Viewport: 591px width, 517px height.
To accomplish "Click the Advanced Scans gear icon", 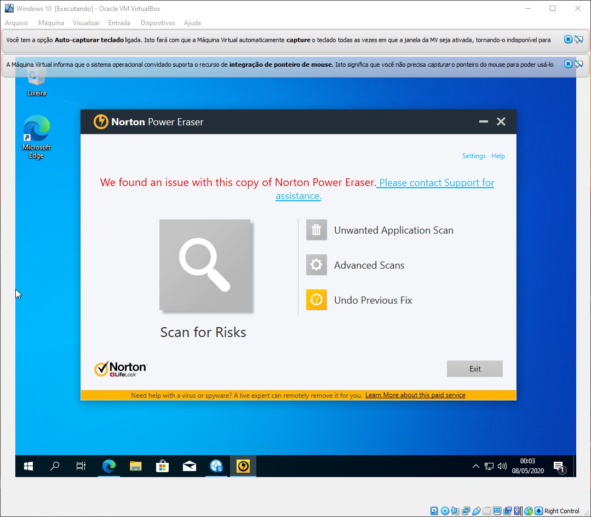I will [316, 265].
